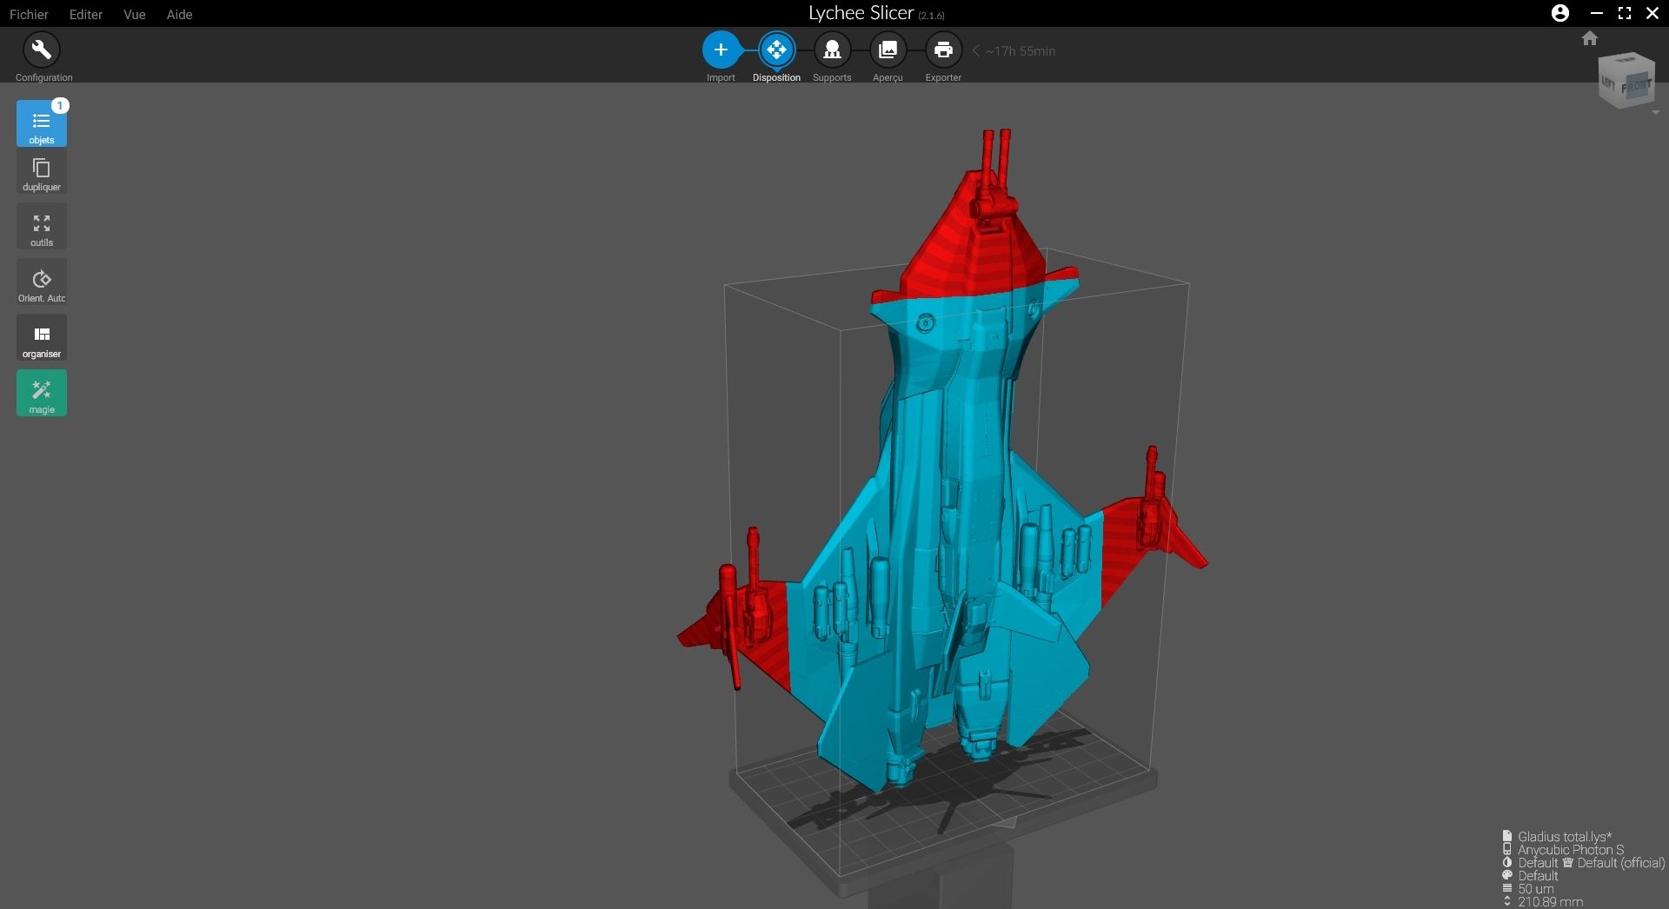This screenshot has height=909, width=1669.
Task: Open the user account profile
Action: tap(1560, 13)
